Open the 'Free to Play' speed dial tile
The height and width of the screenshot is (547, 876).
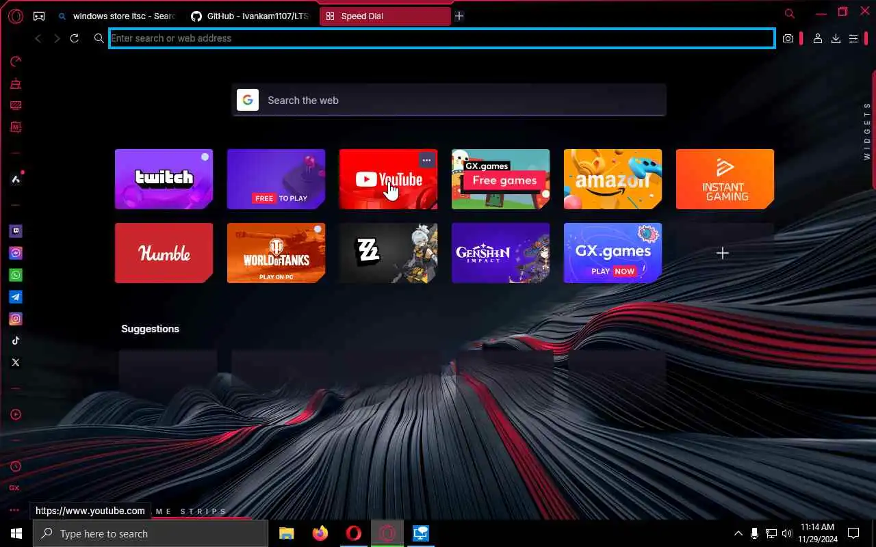tap(276, 179)
